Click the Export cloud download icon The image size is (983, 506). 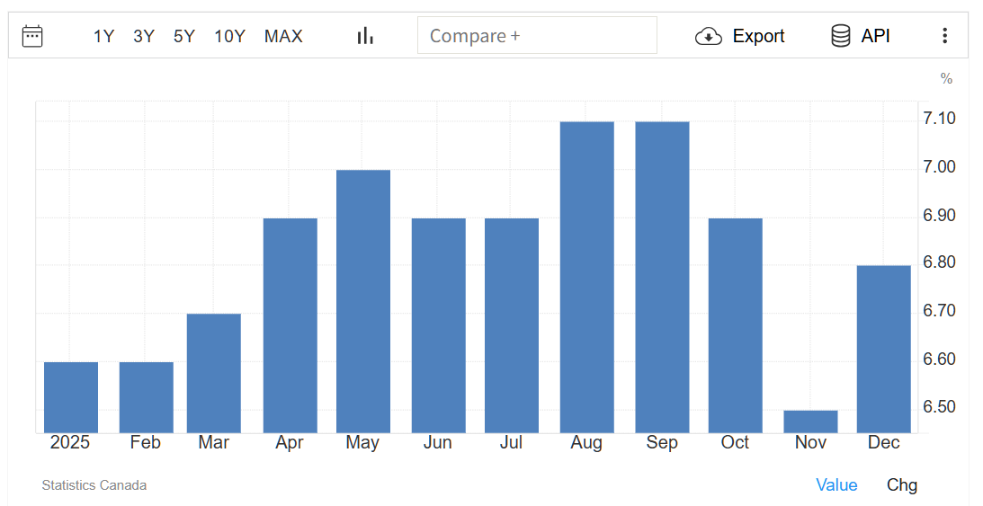pyautogui.click(x=709, y=36)
